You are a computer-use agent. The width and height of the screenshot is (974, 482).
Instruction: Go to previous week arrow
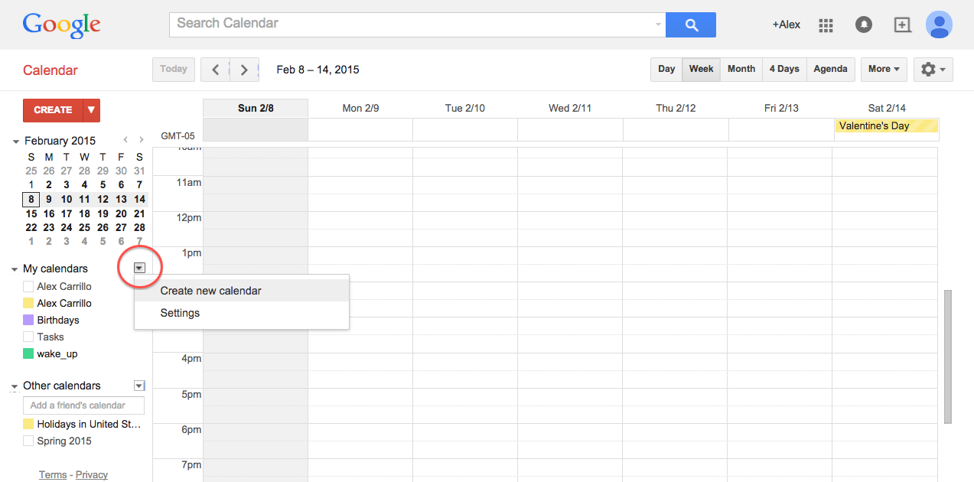(x=215, y=70)
